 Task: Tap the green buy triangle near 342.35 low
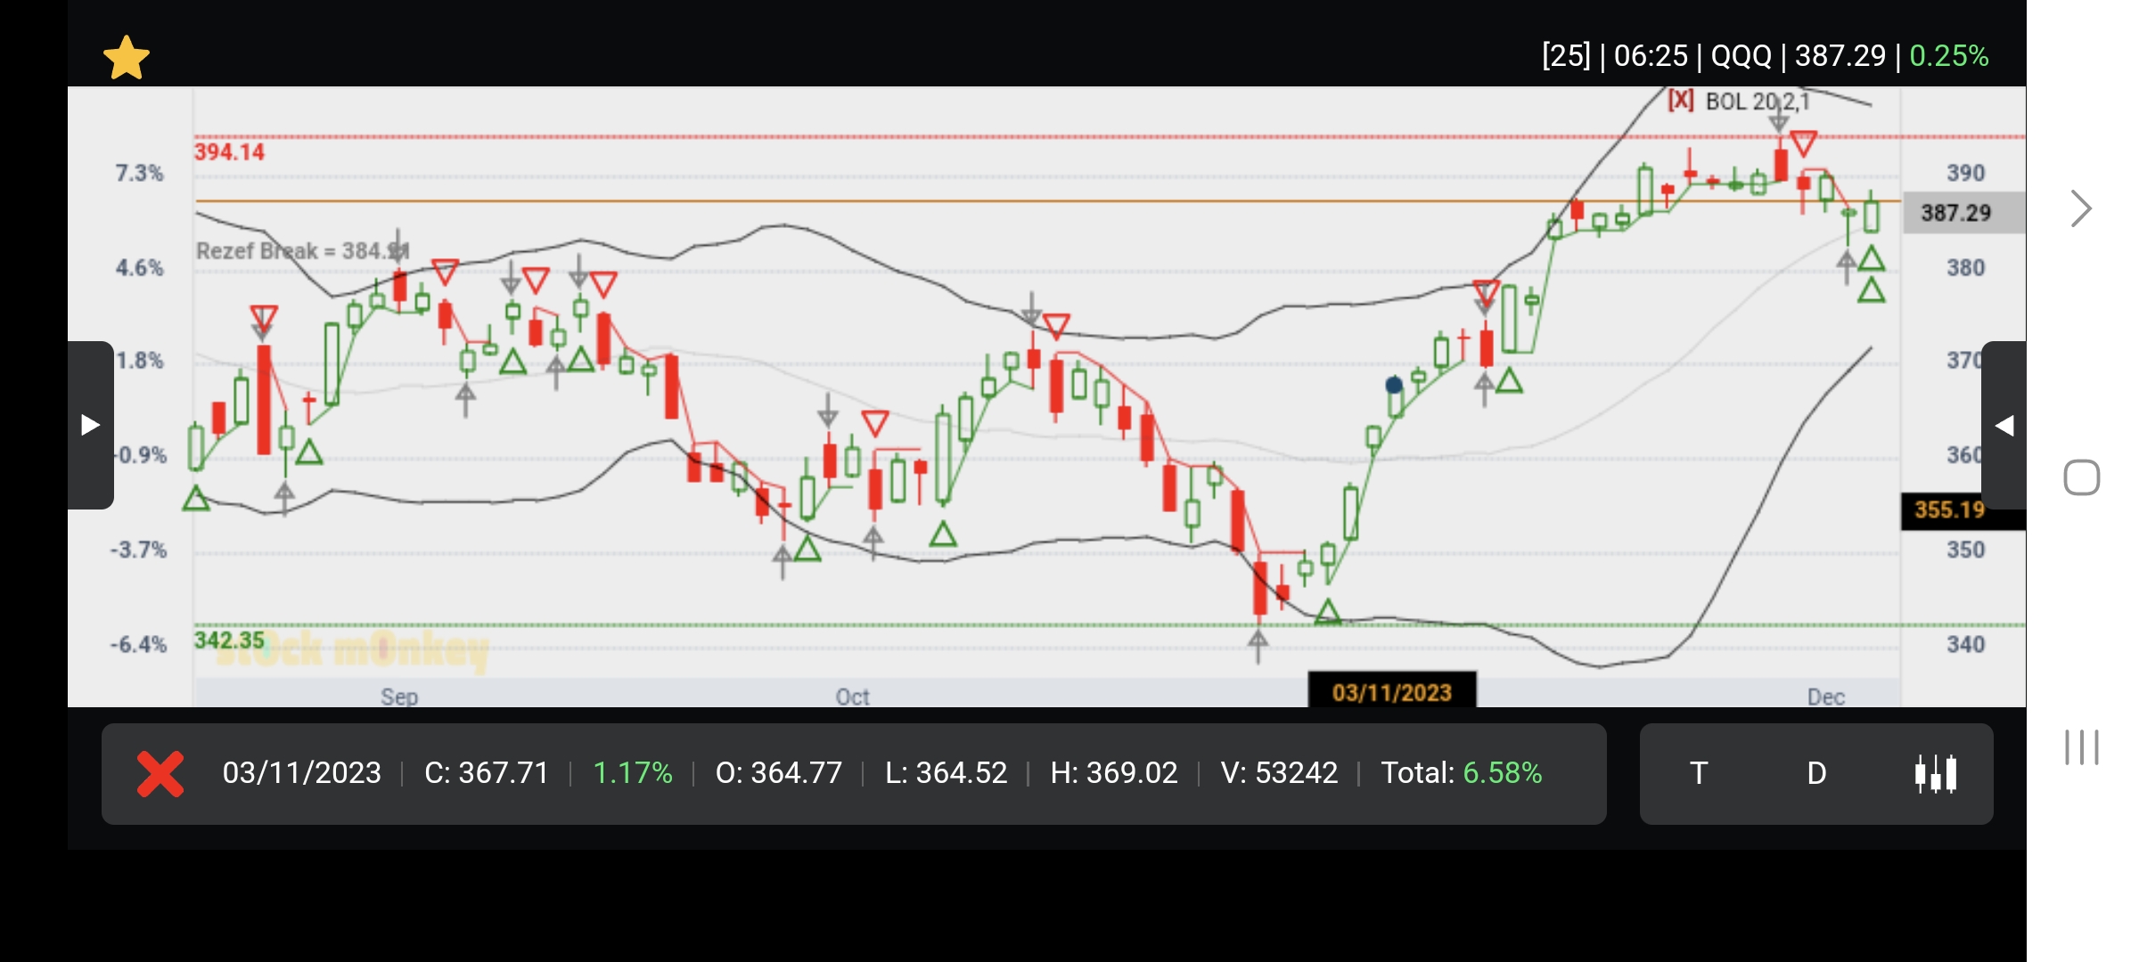click(x=1327, y=612)
